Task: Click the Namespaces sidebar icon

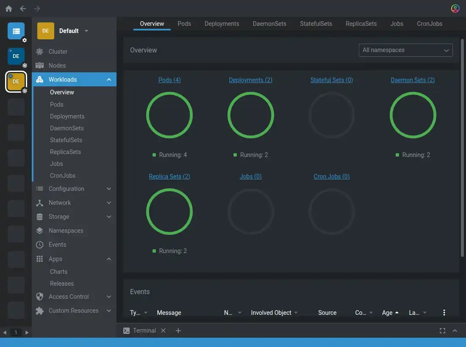Action: coord(40,231)
